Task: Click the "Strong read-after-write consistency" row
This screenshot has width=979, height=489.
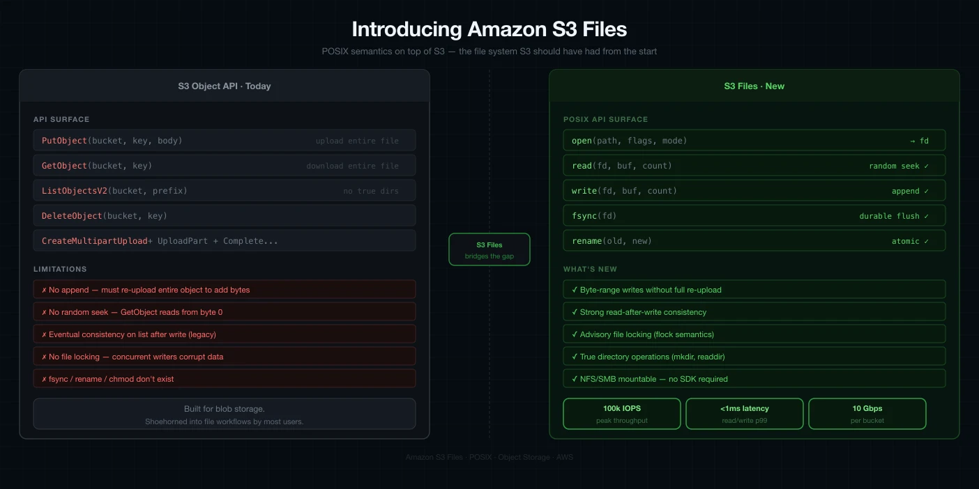Action: 754,312
